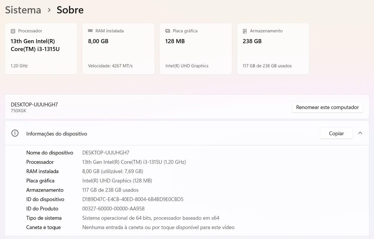
Task: Click the Armazenamento disk icon
Action: (x=245, y=31)
